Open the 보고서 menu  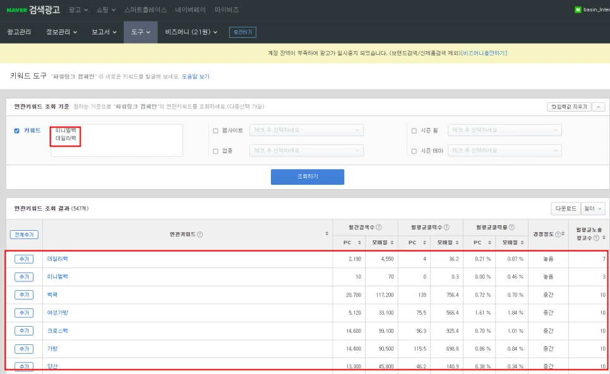104,32
